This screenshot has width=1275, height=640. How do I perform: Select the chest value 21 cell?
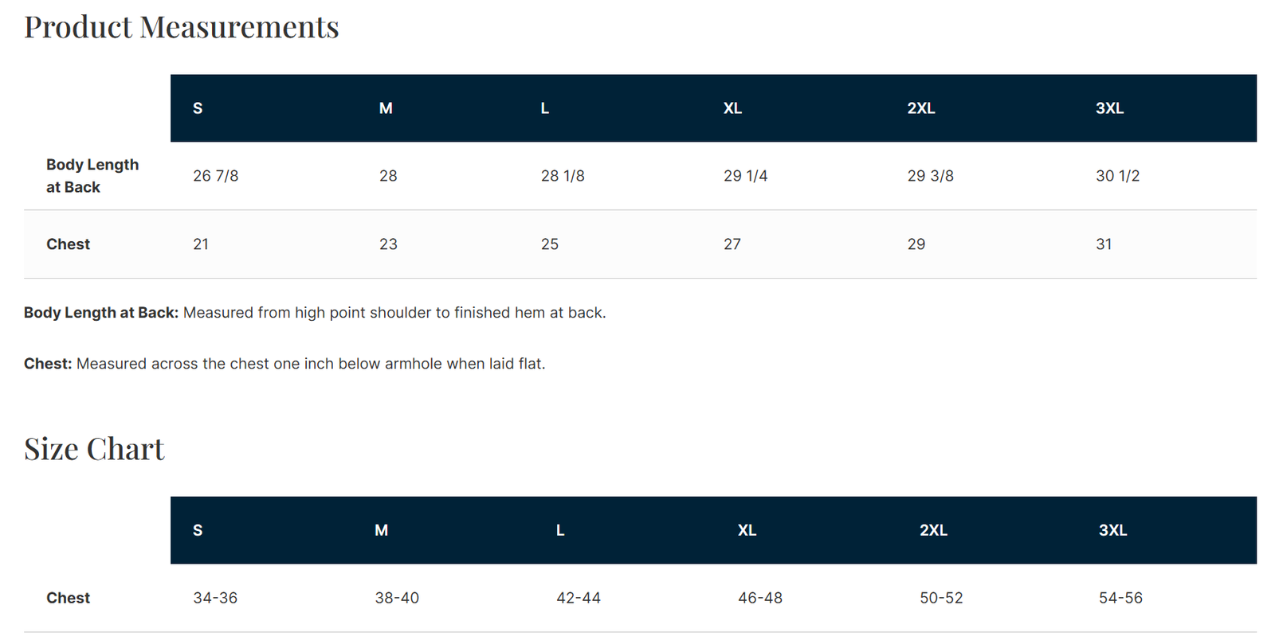click(201, 244)
